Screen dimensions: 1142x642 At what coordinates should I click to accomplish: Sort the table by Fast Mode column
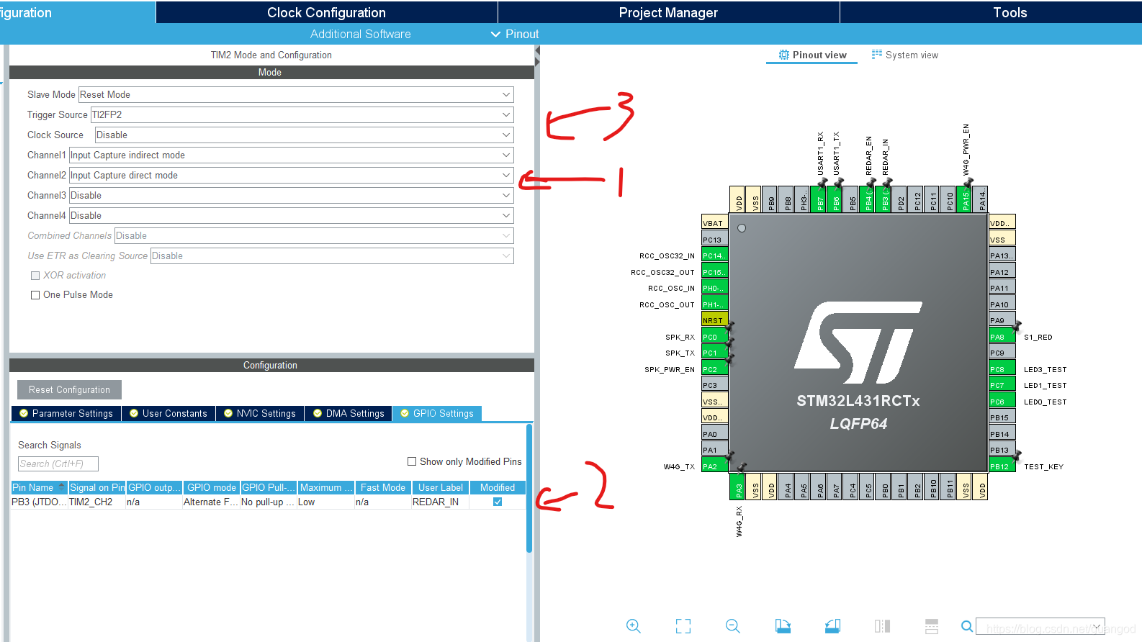click(383, 488)
